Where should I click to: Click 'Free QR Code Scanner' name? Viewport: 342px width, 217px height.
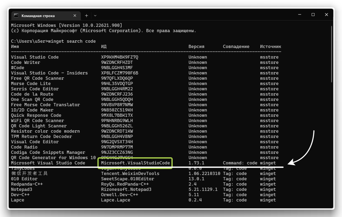pos(38,78)
